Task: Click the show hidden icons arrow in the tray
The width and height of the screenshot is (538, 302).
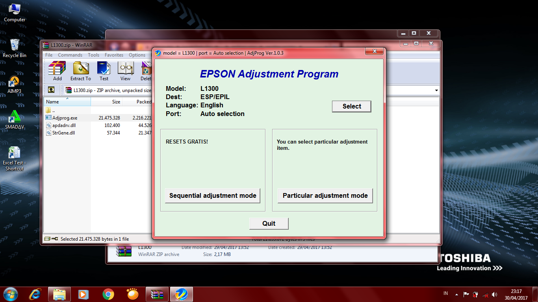Action: (456, 294)
